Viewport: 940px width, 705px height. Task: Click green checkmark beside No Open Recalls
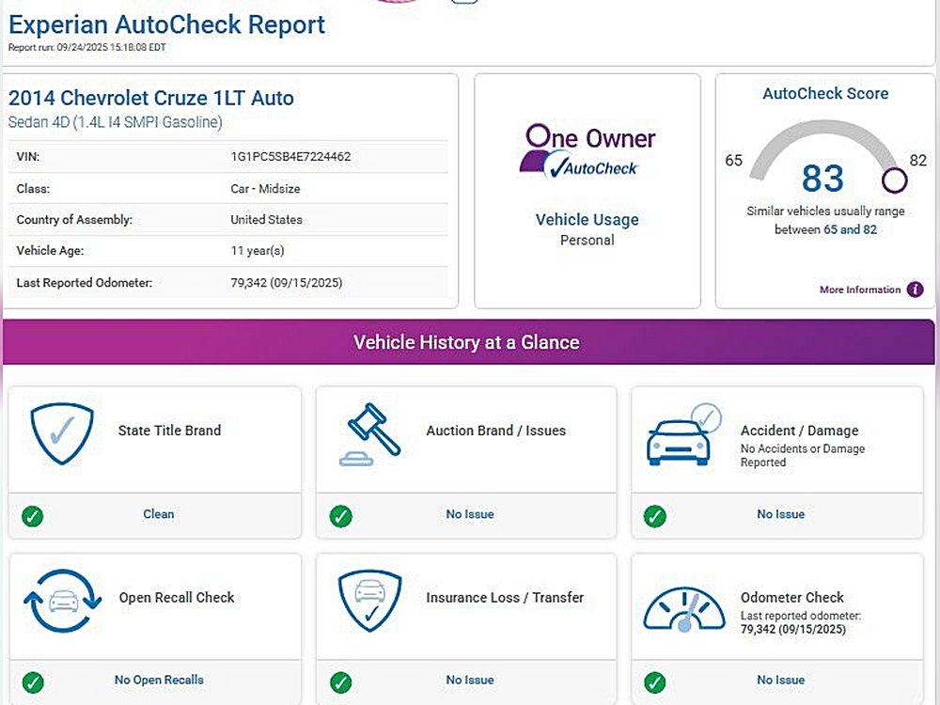pyautogui.click(x=33, y=681)
